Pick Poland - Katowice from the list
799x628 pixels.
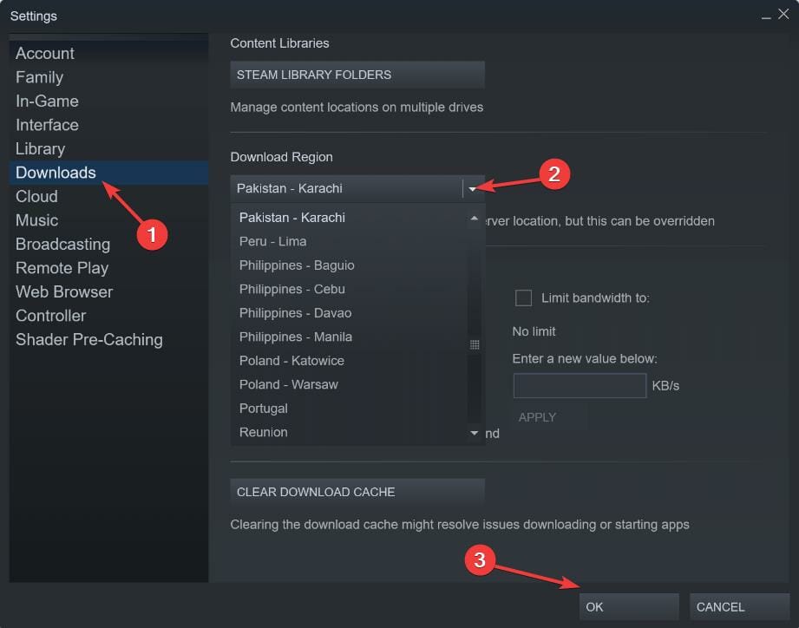349,362
